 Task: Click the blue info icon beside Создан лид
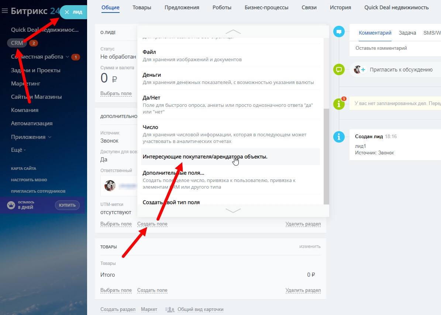pos(338,137)
